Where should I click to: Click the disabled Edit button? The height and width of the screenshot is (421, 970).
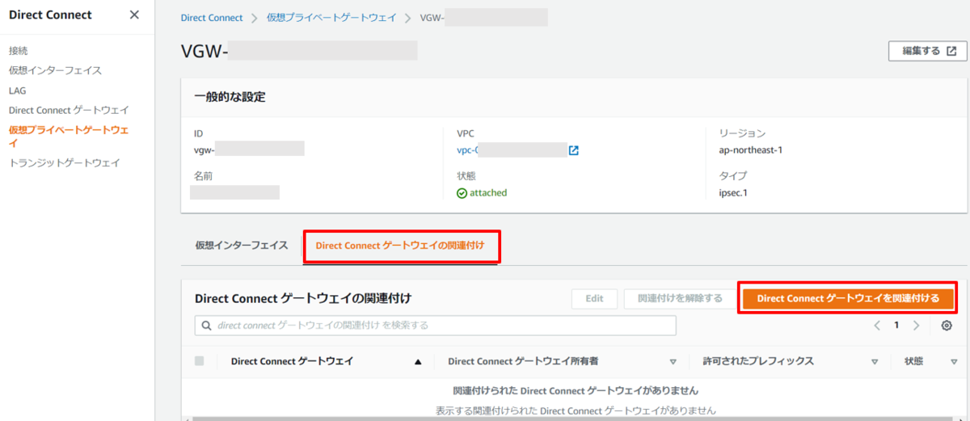(x=594, y=298)
